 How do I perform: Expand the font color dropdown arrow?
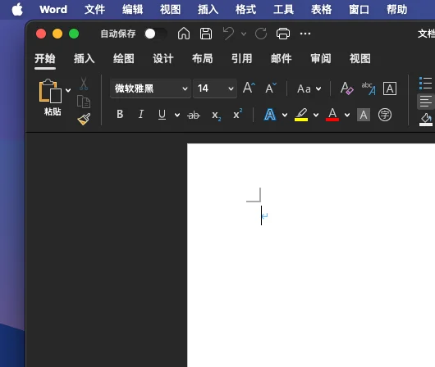(347, 115)
